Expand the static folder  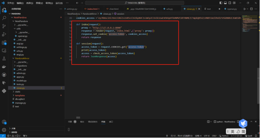coord(14,91)
